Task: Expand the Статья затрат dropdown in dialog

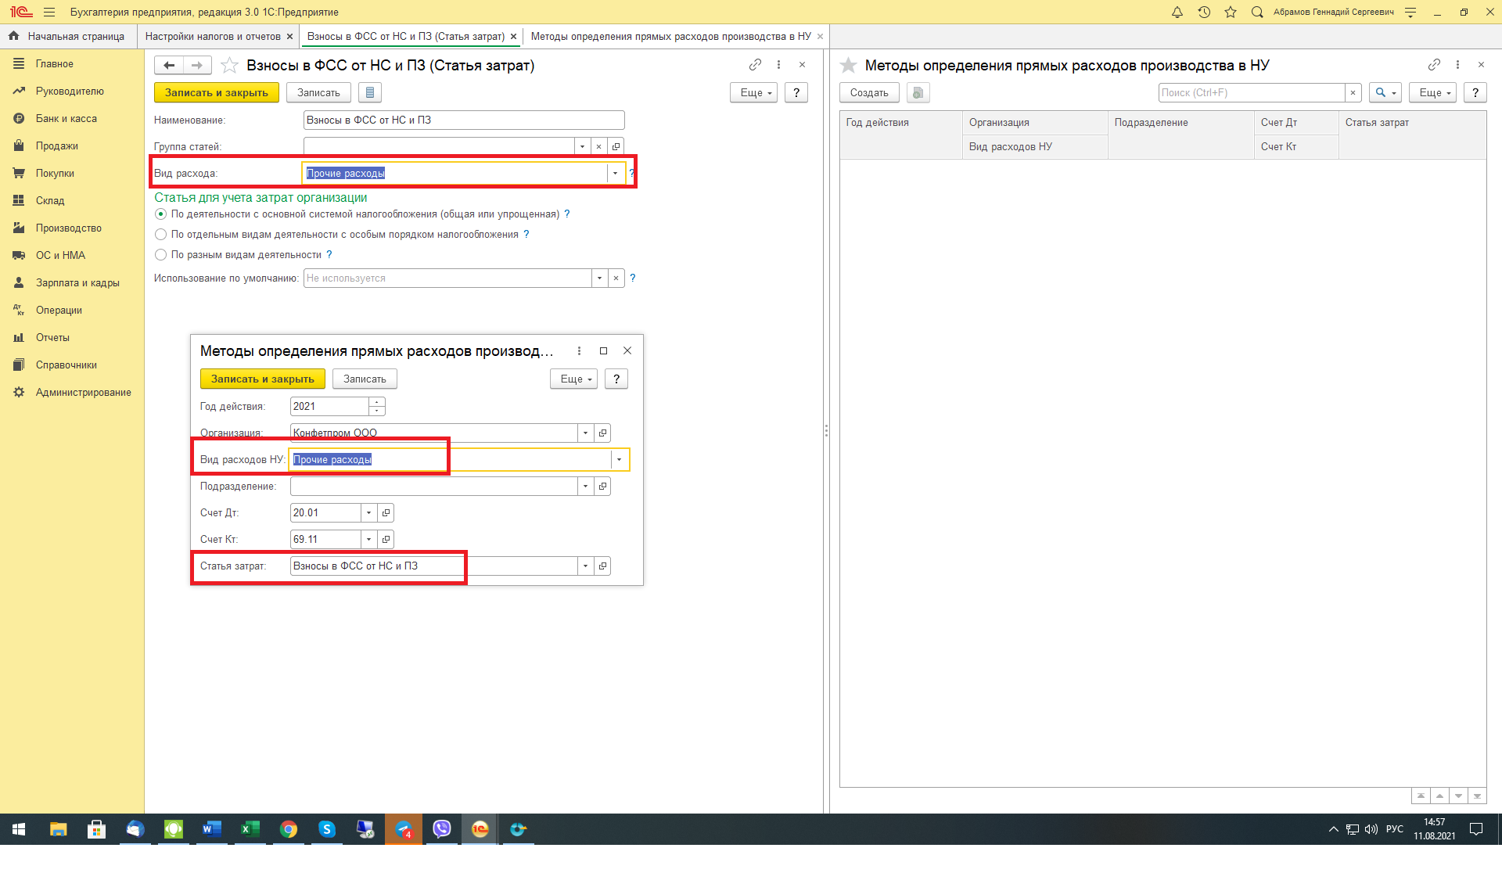Action: 585,566
